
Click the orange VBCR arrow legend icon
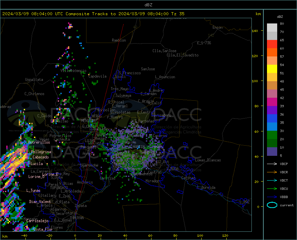272,172
